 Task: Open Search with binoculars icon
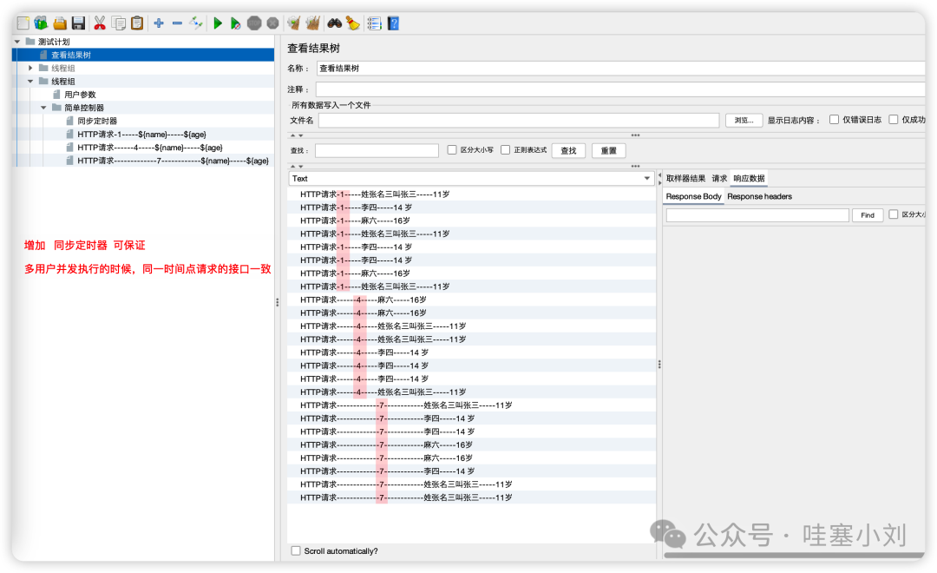tap(335, 23)
